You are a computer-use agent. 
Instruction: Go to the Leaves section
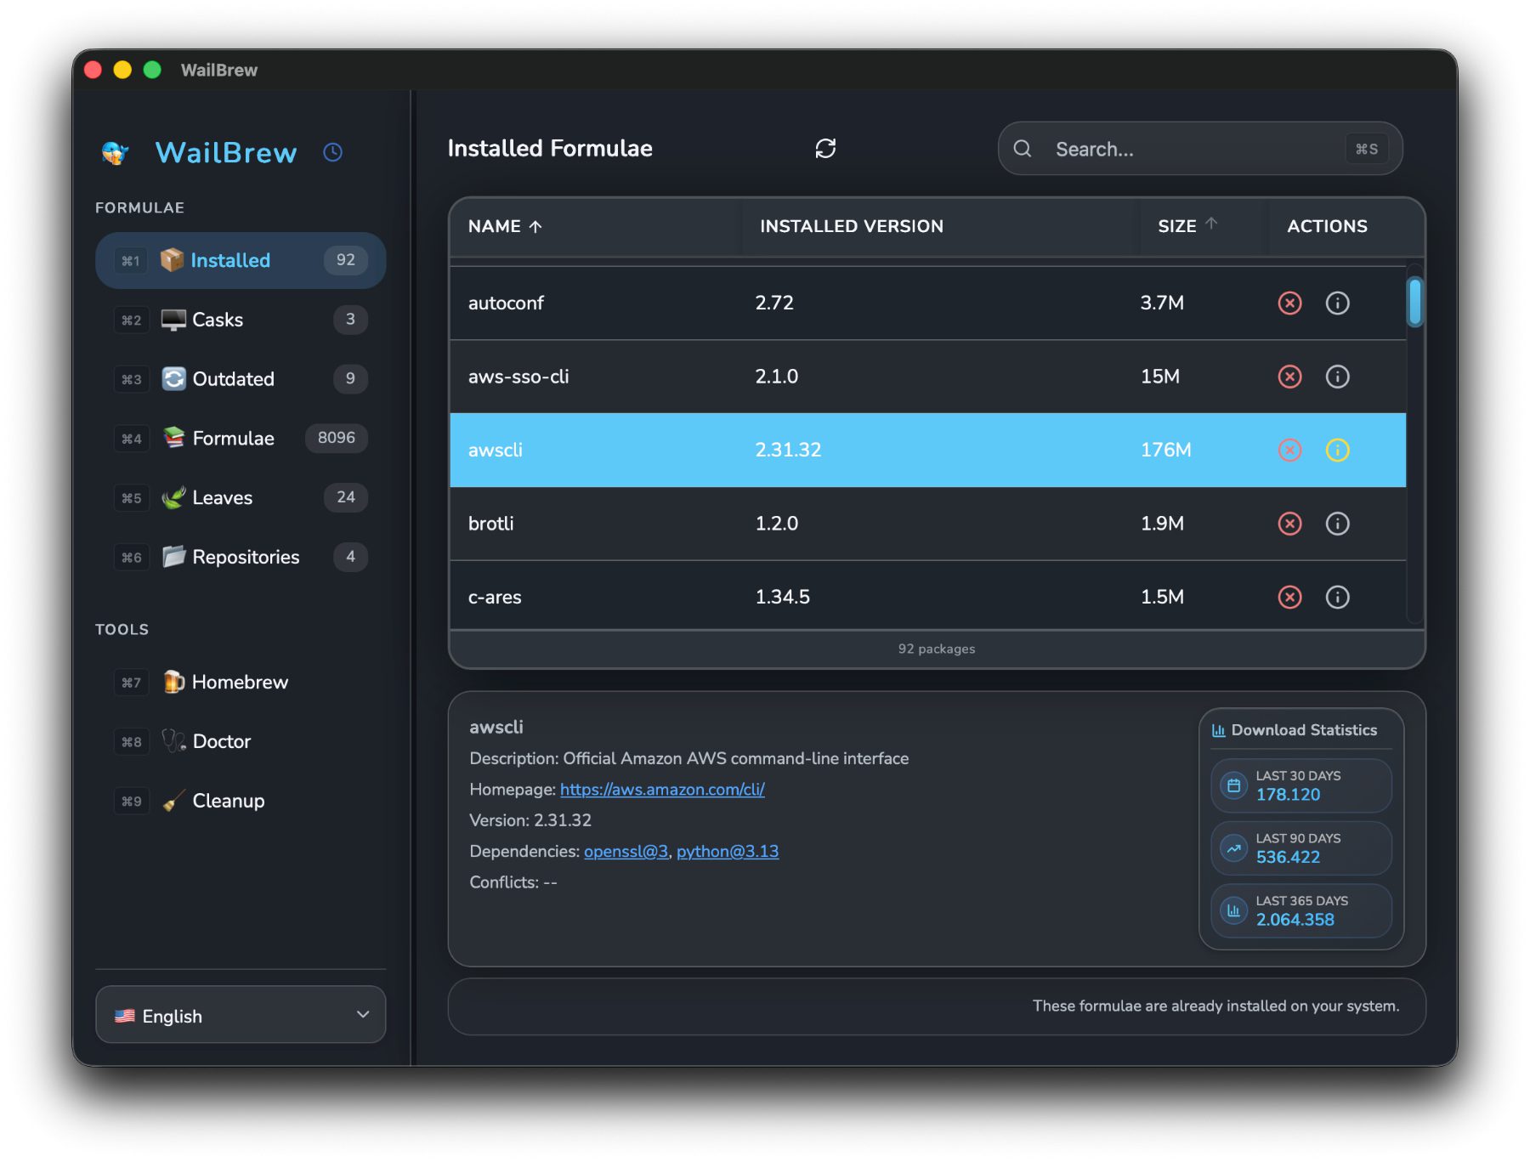point(222,498)
